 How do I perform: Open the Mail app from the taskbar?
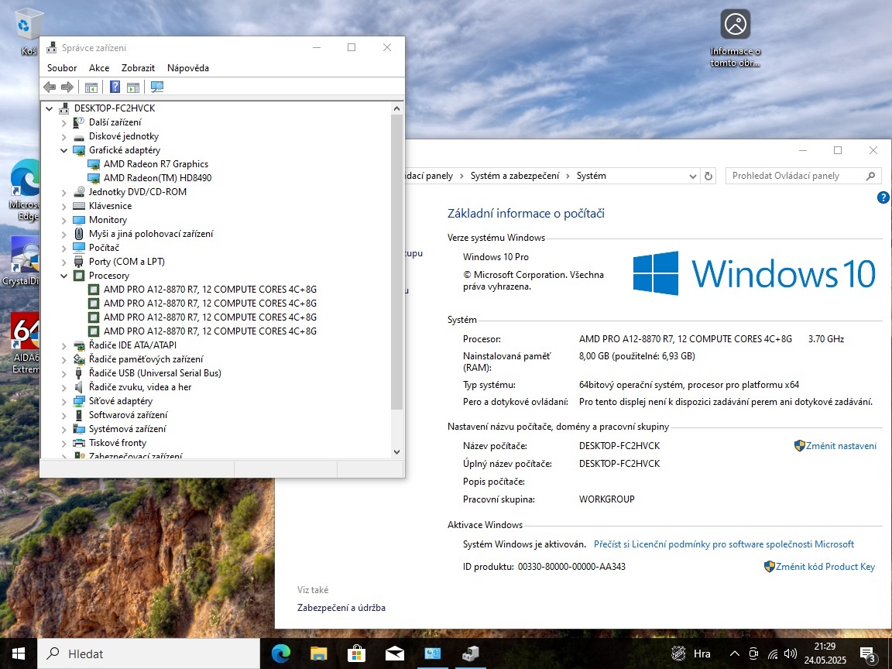(x=395, y=654)
